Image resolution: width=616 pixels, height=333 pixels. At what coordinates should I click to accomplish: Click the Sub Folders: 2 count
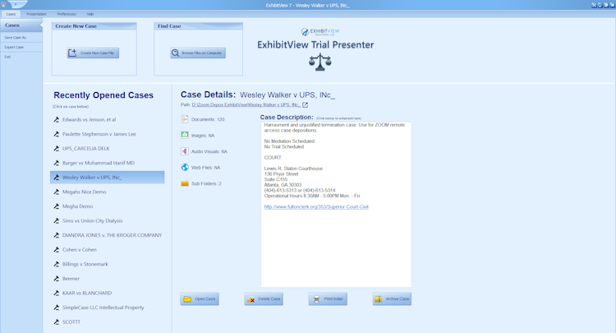pos(206,183)
